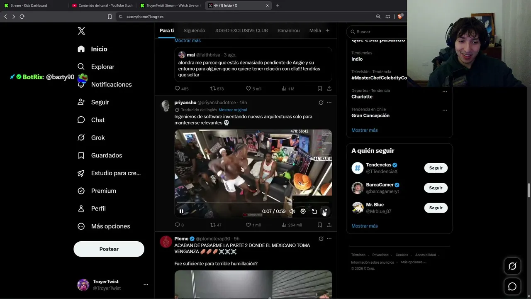Click the X logo in the sidebar
Viewport: 531px width, 299px height.
coord(81,31)
